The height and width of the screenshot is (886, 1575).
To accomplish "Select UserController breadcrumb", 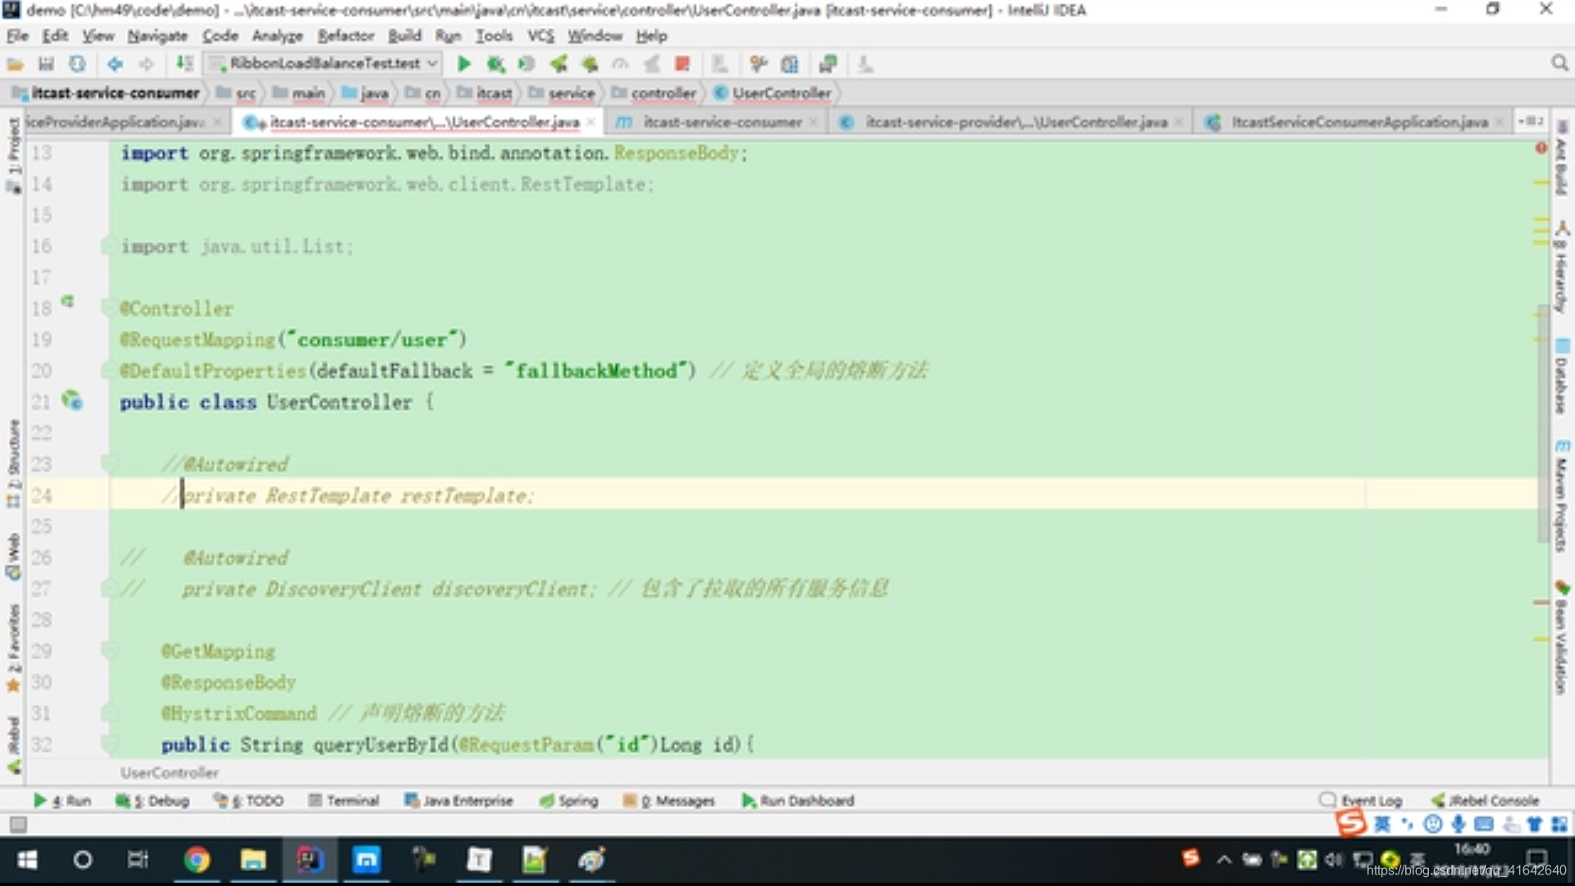I will pos(773,93).
